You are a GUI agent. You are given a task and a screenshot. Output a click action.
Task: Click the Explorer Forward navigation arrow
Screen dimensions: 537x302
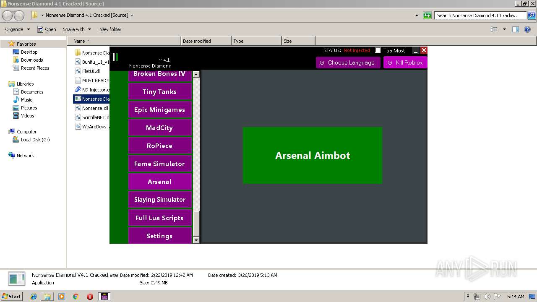(x=19, y=16)
